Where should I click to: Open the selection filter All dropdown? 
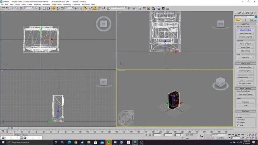tap(29, 8)
